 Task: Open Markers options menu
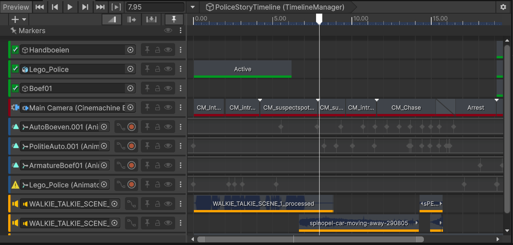pos(180,30)
